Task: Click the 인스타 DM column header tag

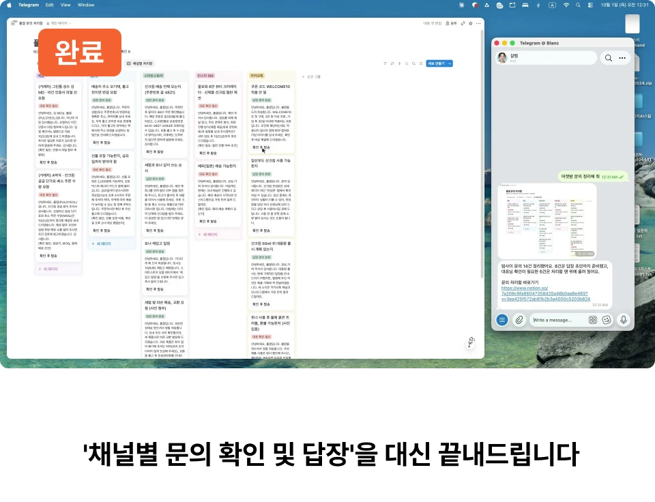Action: [205, 76]
